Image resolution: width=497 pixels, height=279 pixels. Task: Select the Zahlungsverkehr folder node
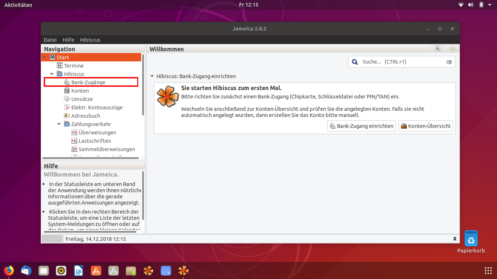click(x=88, y=124)
